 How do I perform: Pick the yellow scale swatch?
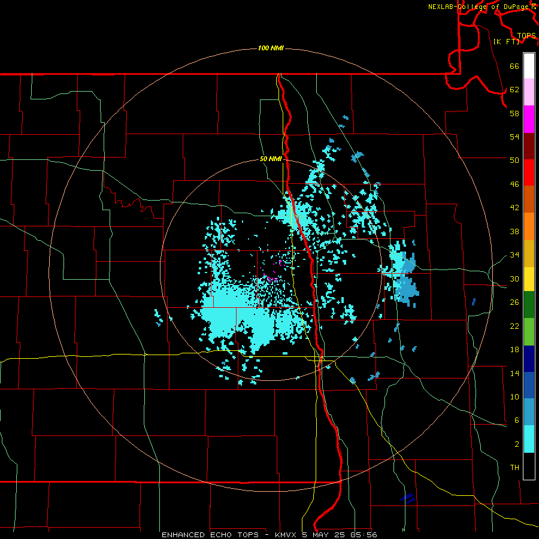[529, 278]
